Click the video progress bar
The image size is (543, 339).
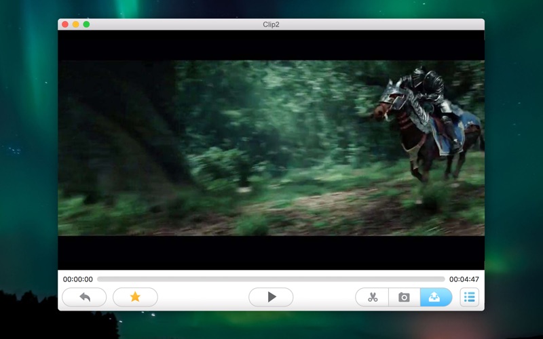pyautogui.click(x=271, y=279)
